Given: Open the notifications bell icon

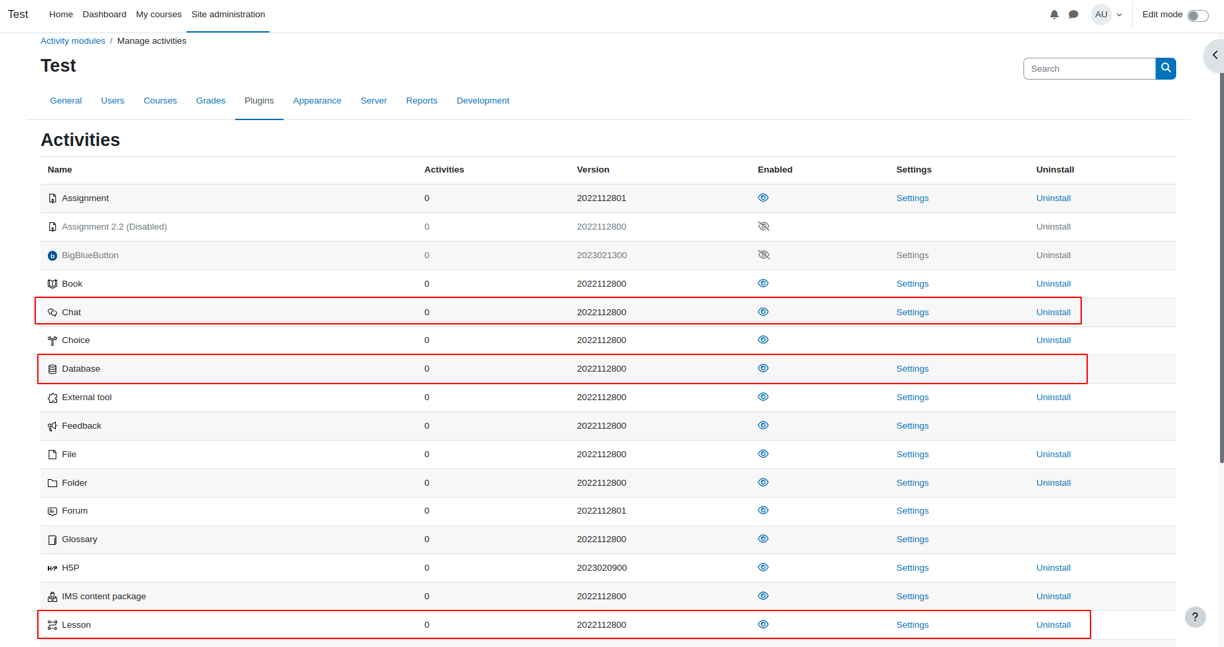Looking at the screenshot, I should point(1054,15).
